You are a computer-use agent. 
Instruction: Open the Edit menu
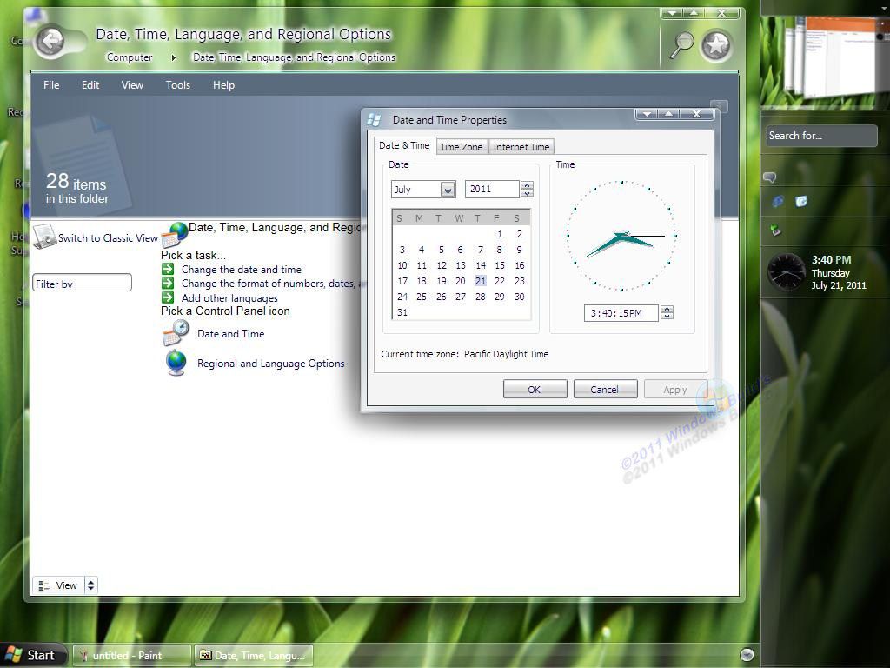pos(90,85)
